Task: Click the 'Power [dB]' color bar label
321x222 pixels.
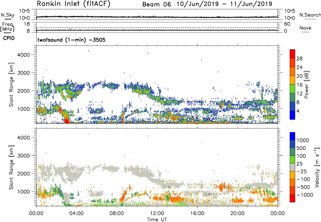Action: (306, 85)
